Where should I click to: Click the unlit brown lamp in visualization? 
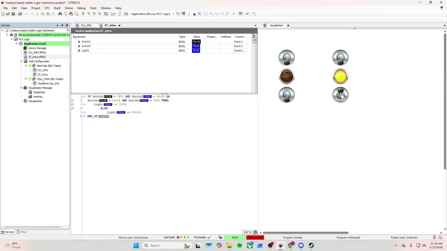click(x=286, y=76)
